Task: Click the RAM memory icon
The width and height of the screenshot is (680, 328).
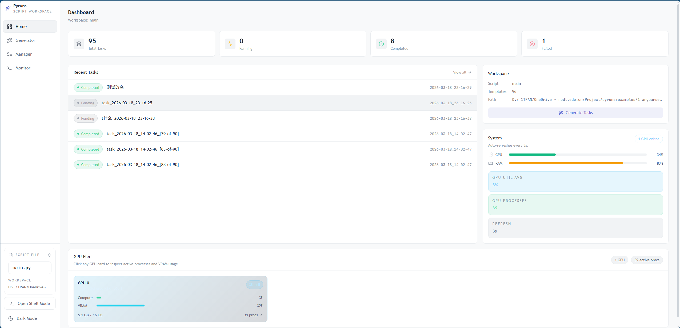Action: coord(490,163)
